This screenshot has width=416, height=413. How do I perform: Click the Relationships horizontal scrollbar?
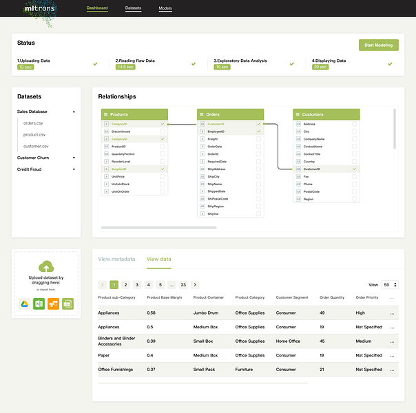point(158,227)
